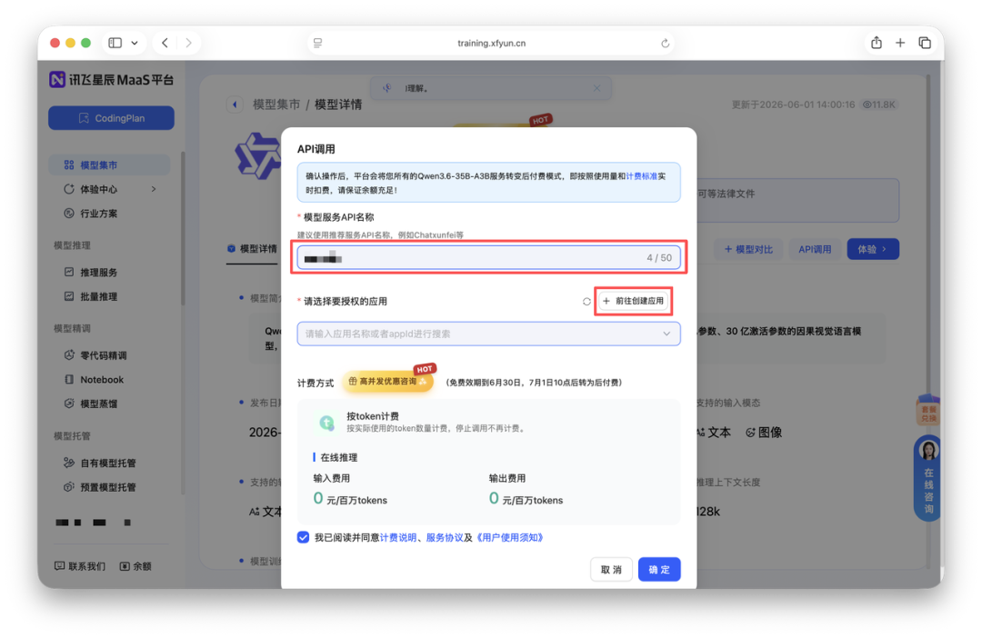Screen dimensions: 982x638
Task: Uncheck the 我已阅读并同意 checkbox
Action: pyautogui.click(x=303, y=537)
